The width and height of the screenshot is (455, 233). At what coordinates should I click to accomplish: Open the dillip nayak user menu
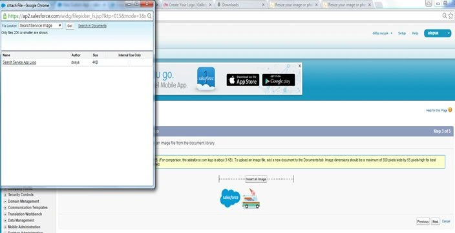383,33
